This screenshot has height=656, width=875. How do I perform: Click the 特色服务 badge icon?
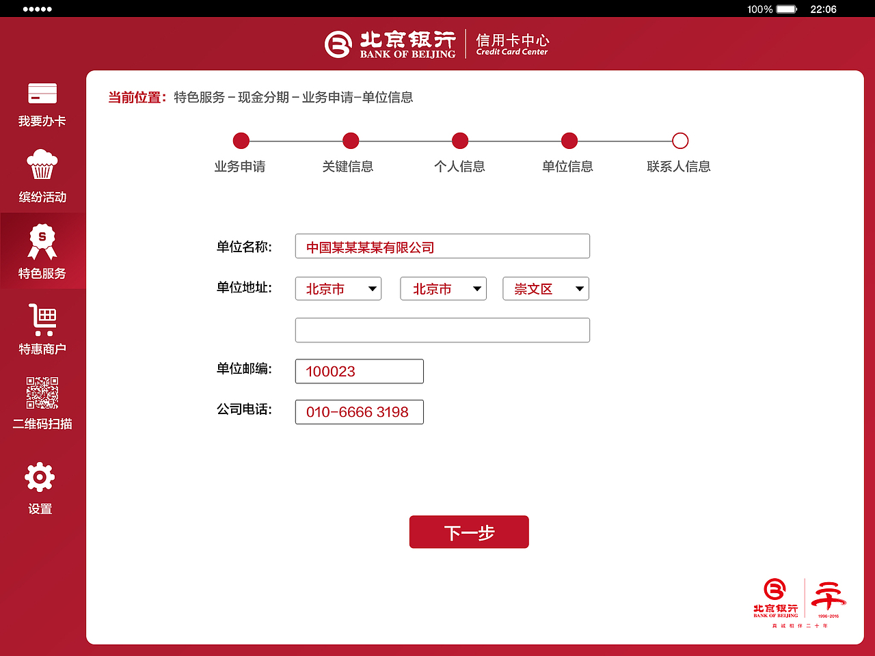pos(42,243)
